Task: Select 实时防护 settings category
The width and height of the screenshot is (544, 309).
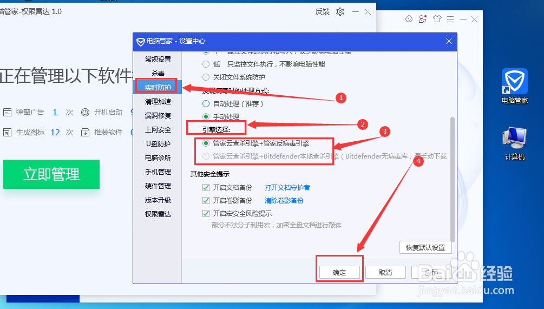Action: pyautogui.click(x=158, y=87)
